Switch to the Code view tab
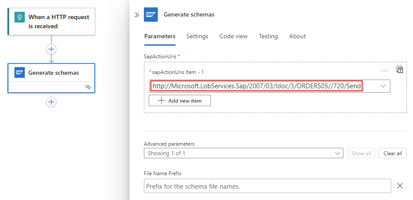Screen dimensions: 413x200 (x=233, y=37)
